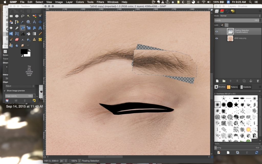Switch to the Patterns tab
262x164 pixels.
pyautogui.click(x=232, y=87)
